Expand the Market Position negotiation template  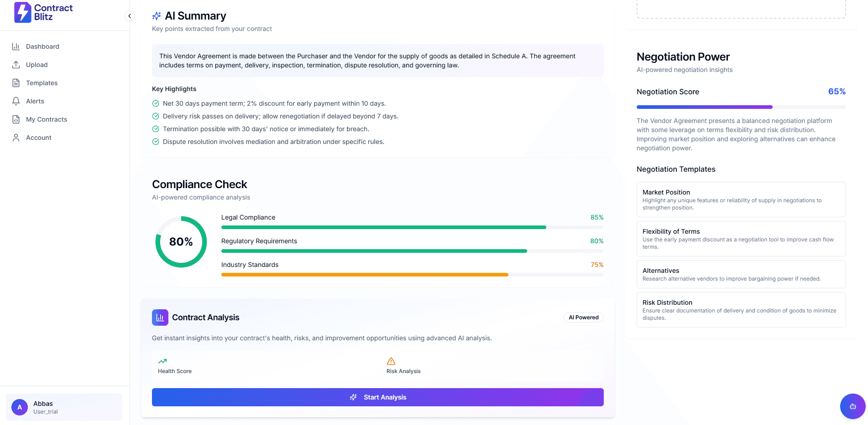pyautogui.click(x=740, y=200)
